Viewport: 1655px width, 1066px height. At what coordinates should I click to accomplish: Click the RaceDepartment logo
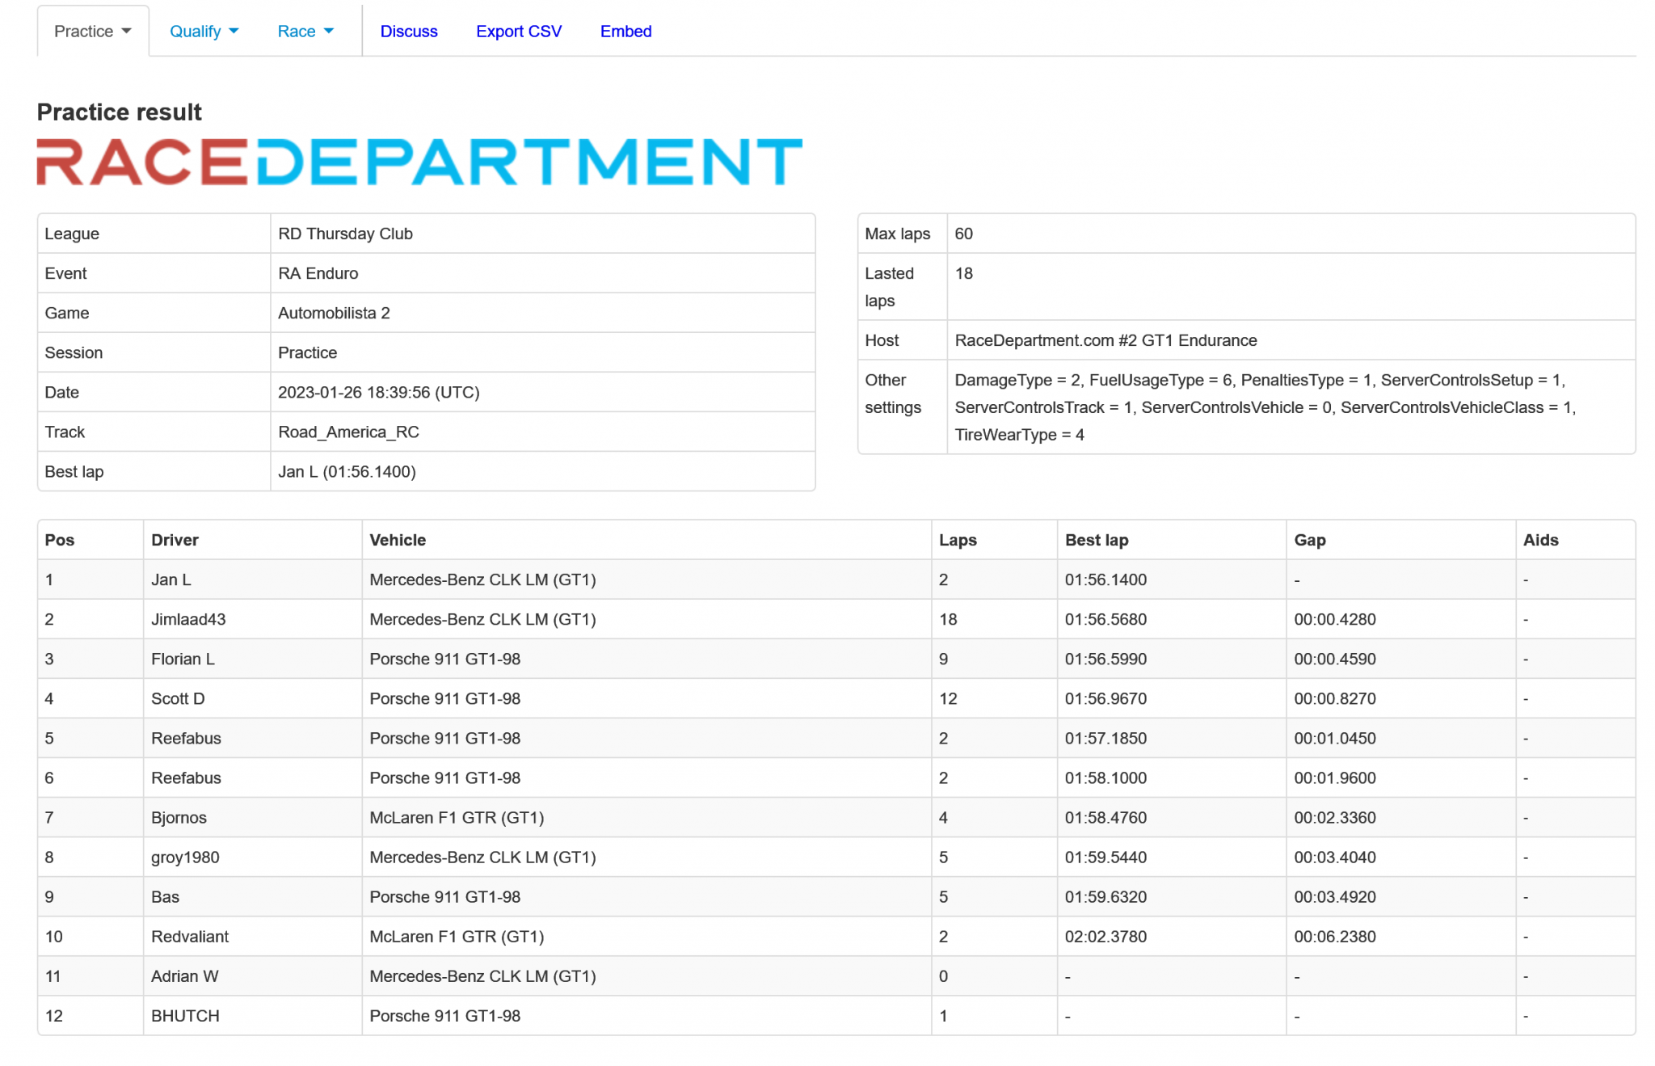point(419,162)
